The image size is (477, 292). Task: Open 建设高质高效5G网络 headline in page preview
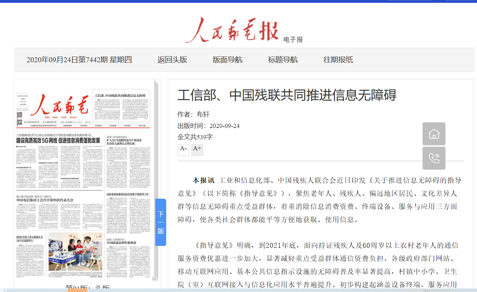tap(58, 140)
